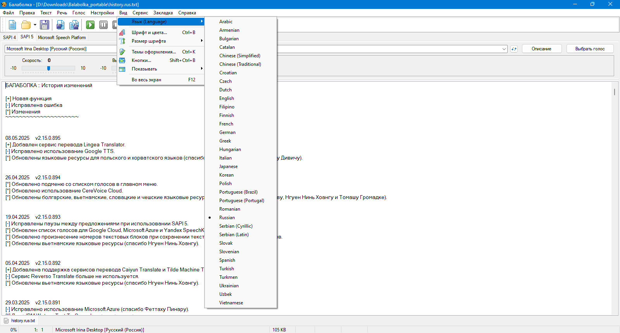The height and width of the screenshot is (333, 620).
Task: Expand the recent files arrow beside open folder
Action: point(35,25)
